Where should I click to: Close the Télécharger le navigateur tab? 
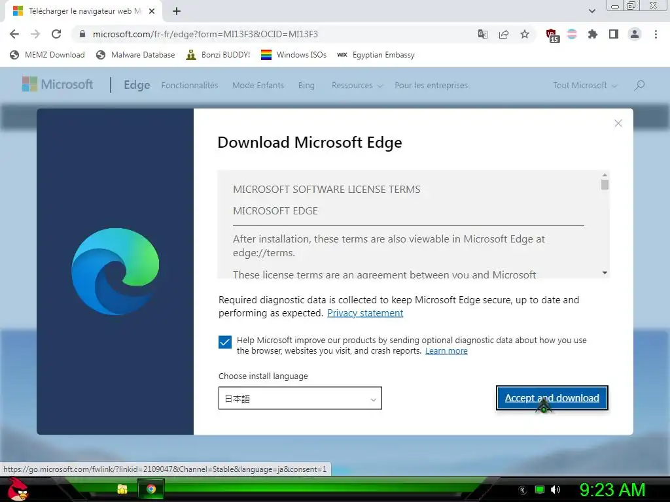point(152,11)
